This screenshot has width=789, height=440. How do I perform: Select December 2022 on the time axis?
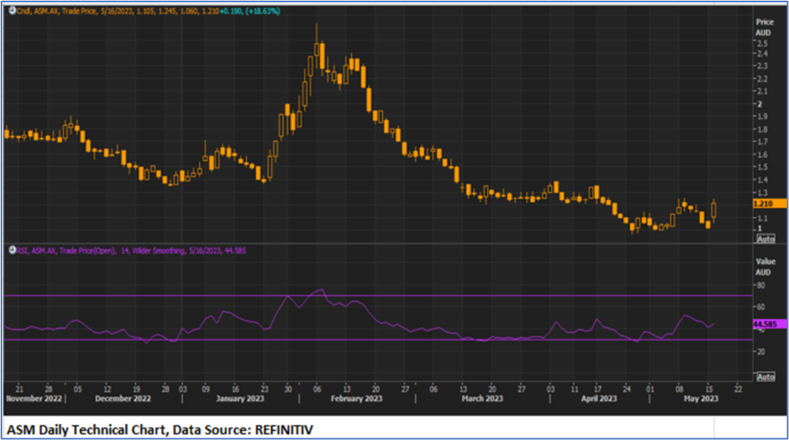pyautogui.click(x=122, y=398)
